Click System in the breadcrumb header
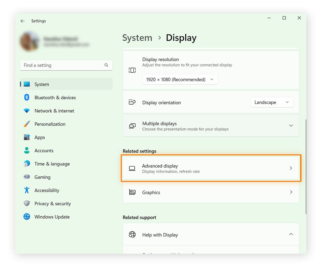321x267 pixels. 137,38
